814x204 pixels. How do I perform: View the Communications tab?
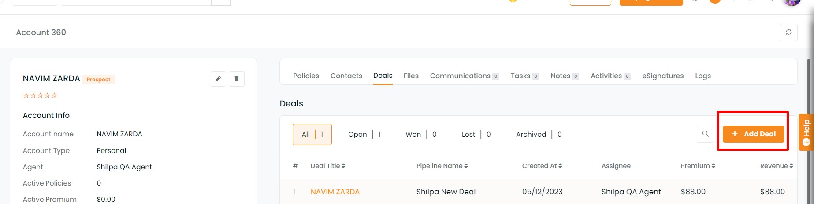(x=464, y=76)
